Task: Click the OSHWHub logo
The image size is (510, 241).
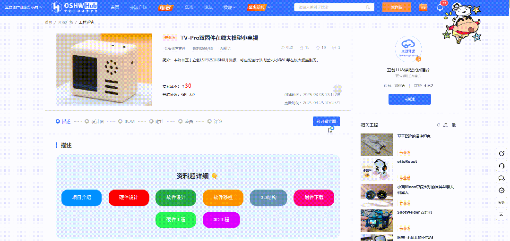Action: pos(75,7)
